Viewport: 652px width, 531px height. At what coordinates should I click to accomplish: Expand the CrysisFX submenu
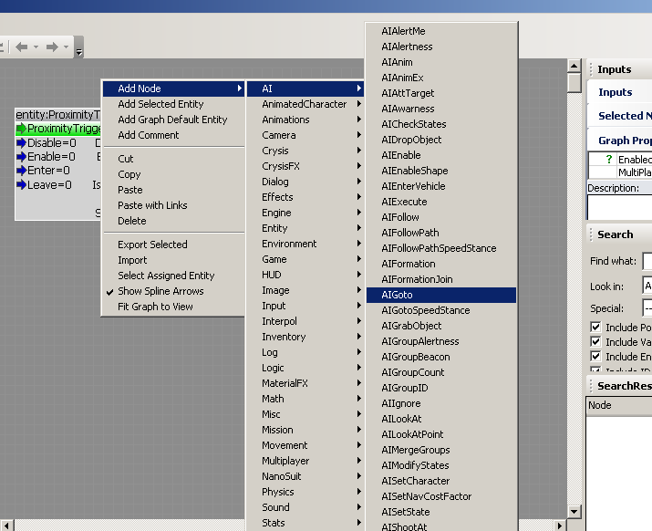[x=305, y=166]
